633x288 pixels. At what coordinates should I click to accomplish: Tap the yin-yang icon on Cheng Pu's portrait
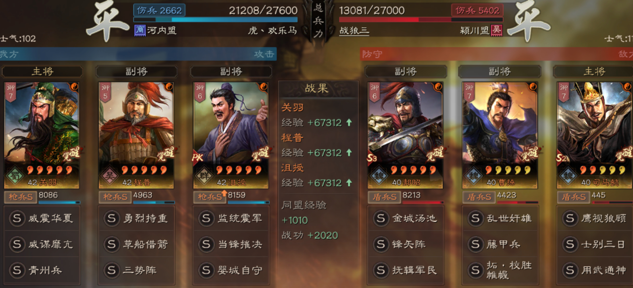coord(168,87)
